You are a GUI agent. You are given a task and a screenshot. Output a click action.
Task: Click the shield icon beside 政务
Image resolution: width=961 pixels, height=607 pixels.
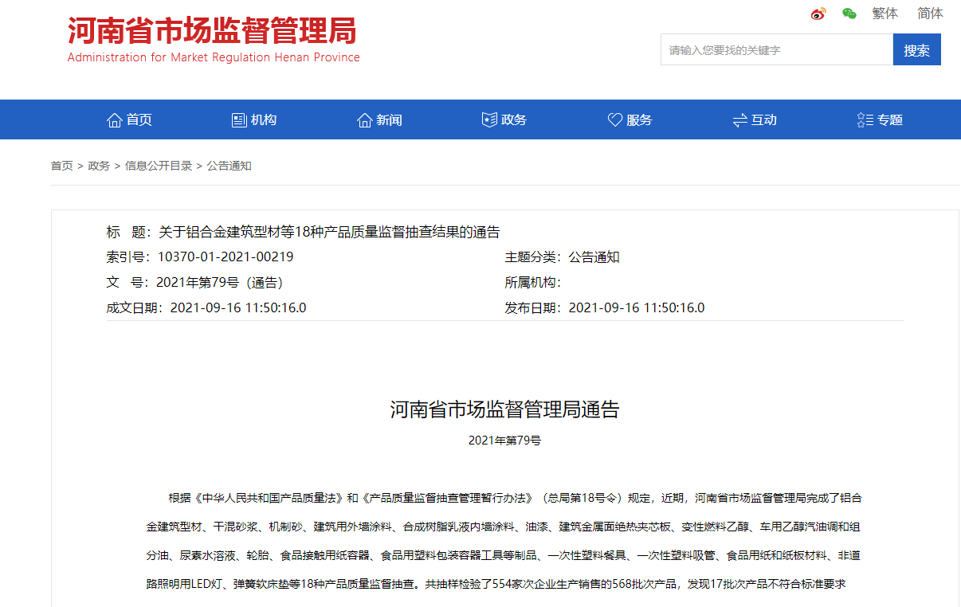click(489, 120)
